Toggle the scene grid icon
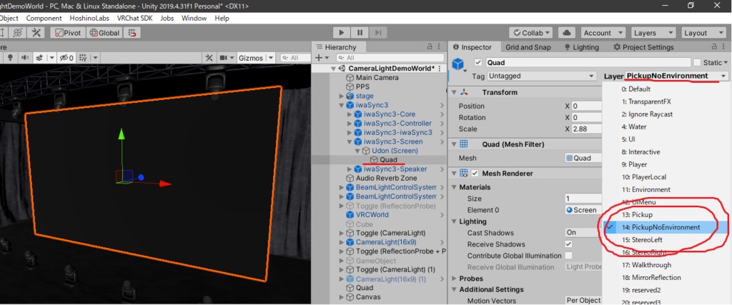 83,58
